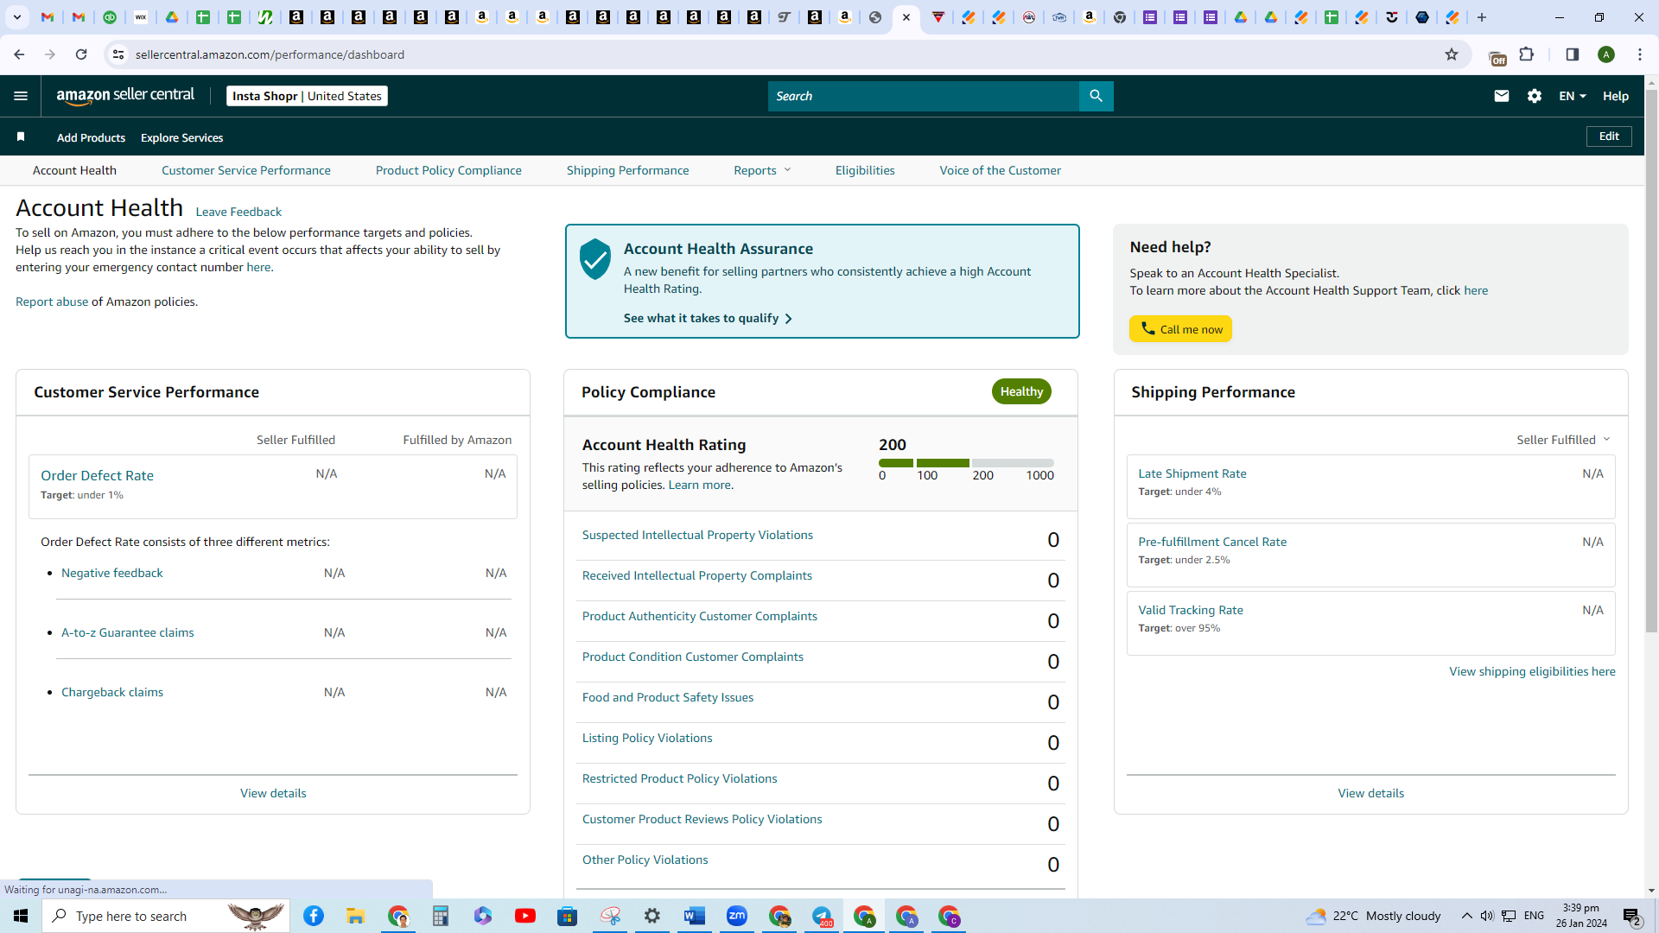
Task: Click the browser address bar URL
Action: click(x=270, y=54)
